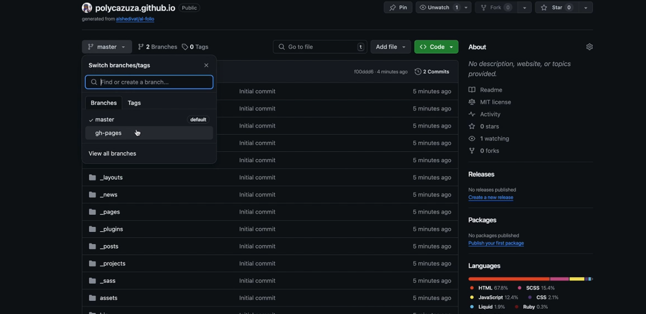Open the alshedivat/al-folio template link
Screen dimensions: 646x314
(x=135, y=19)
